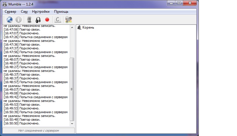
Task: Click the user avatar icon in toolbar
Action: pyautogui.click(x=69, y=20)
